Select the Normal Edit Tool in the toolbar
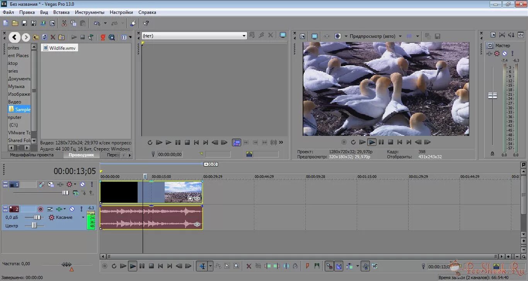The height and width of the screenshot is (281, 528). [x=202, y=266]
